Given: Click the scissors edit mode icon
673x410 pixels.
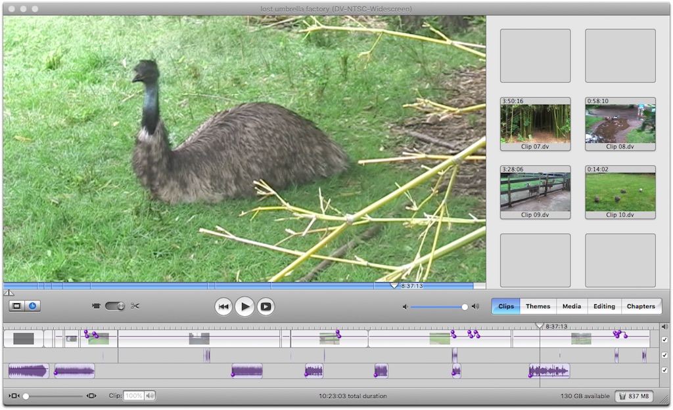Looking at the screenshot, I should point(135,306).
